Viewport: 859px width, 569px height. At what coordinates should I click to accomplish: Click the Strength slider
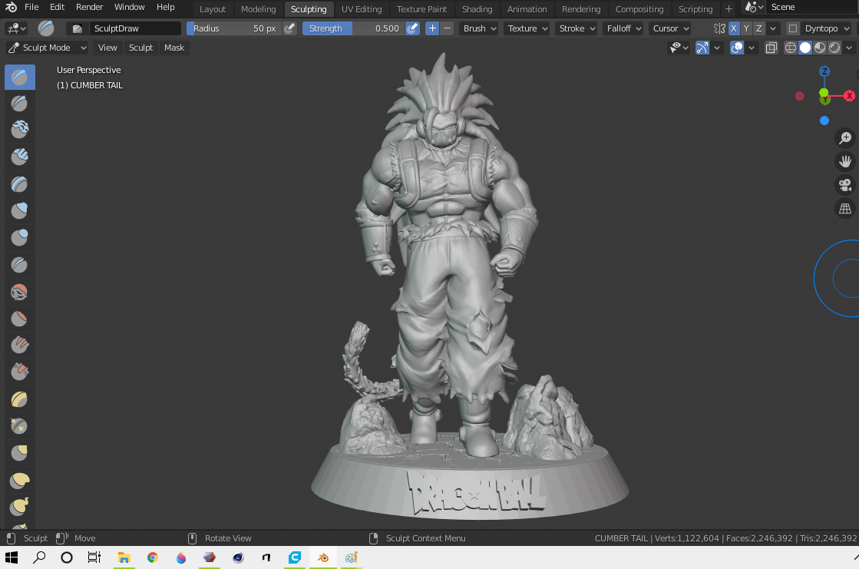point(352,28)
